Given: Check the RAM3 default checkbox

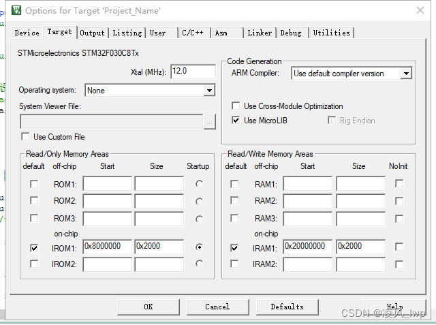Looking at the screenshot, I should 234,218.
